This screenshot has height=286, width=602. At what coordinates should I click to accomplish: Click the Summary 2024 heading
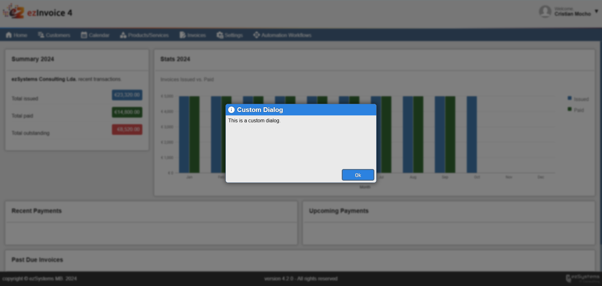[x=33, y=59]
